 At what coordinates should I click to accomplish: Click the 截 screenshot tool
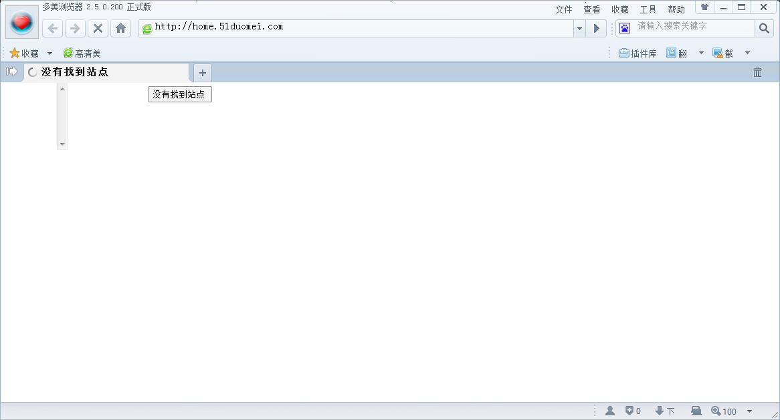722,54
